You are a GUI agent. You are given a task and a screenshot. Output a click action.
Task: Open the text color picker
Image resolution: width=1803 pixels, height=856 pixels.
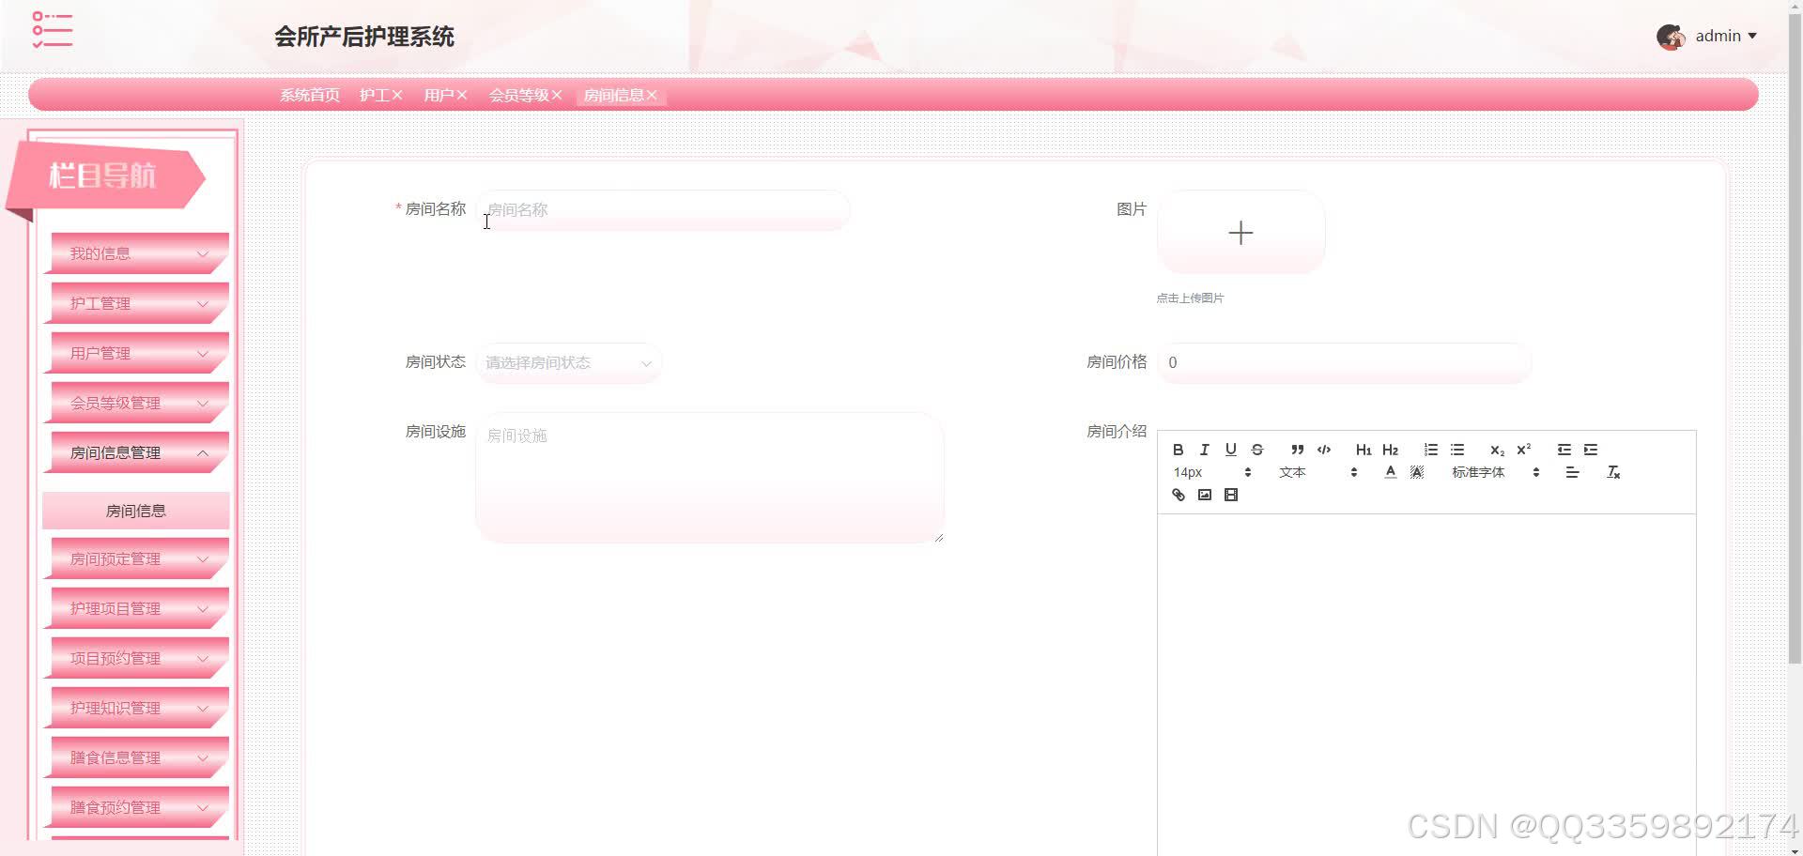1391,472
